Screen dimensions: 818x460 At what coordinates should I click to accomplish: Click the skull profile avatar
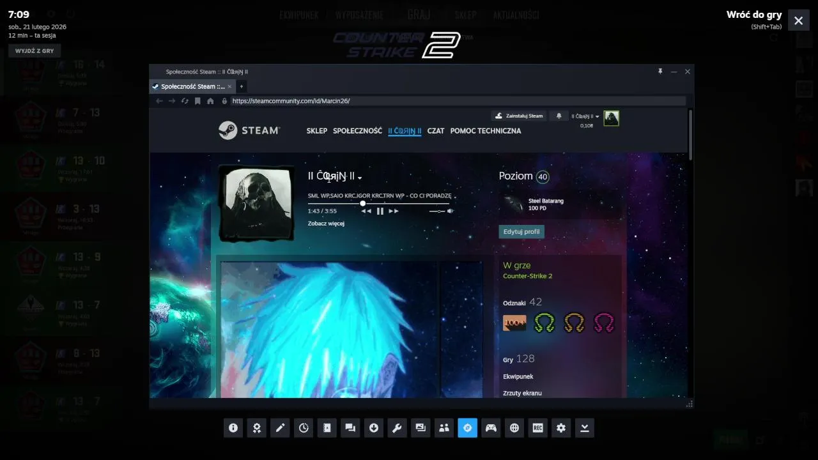click(x=256, y=204)
